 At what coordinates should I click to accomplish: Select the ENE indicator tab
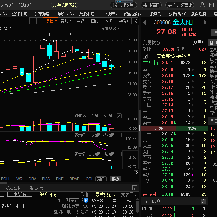[x=60, y=179]
